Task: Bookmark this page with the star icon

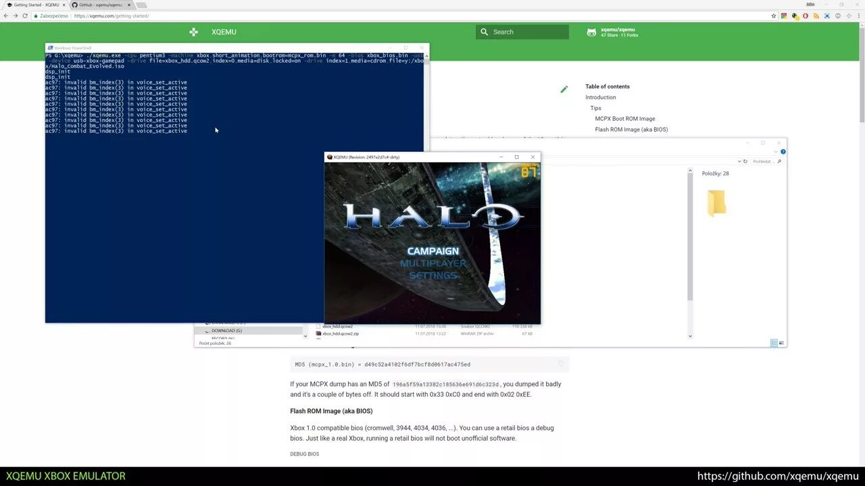Action: [774, 16]
